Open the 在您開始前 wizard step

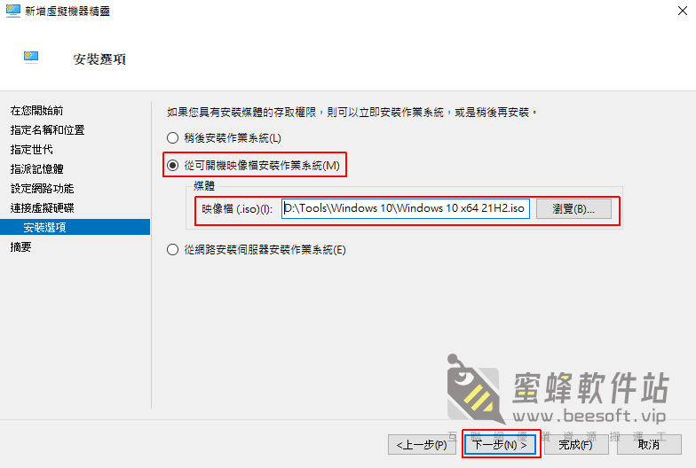36,110
